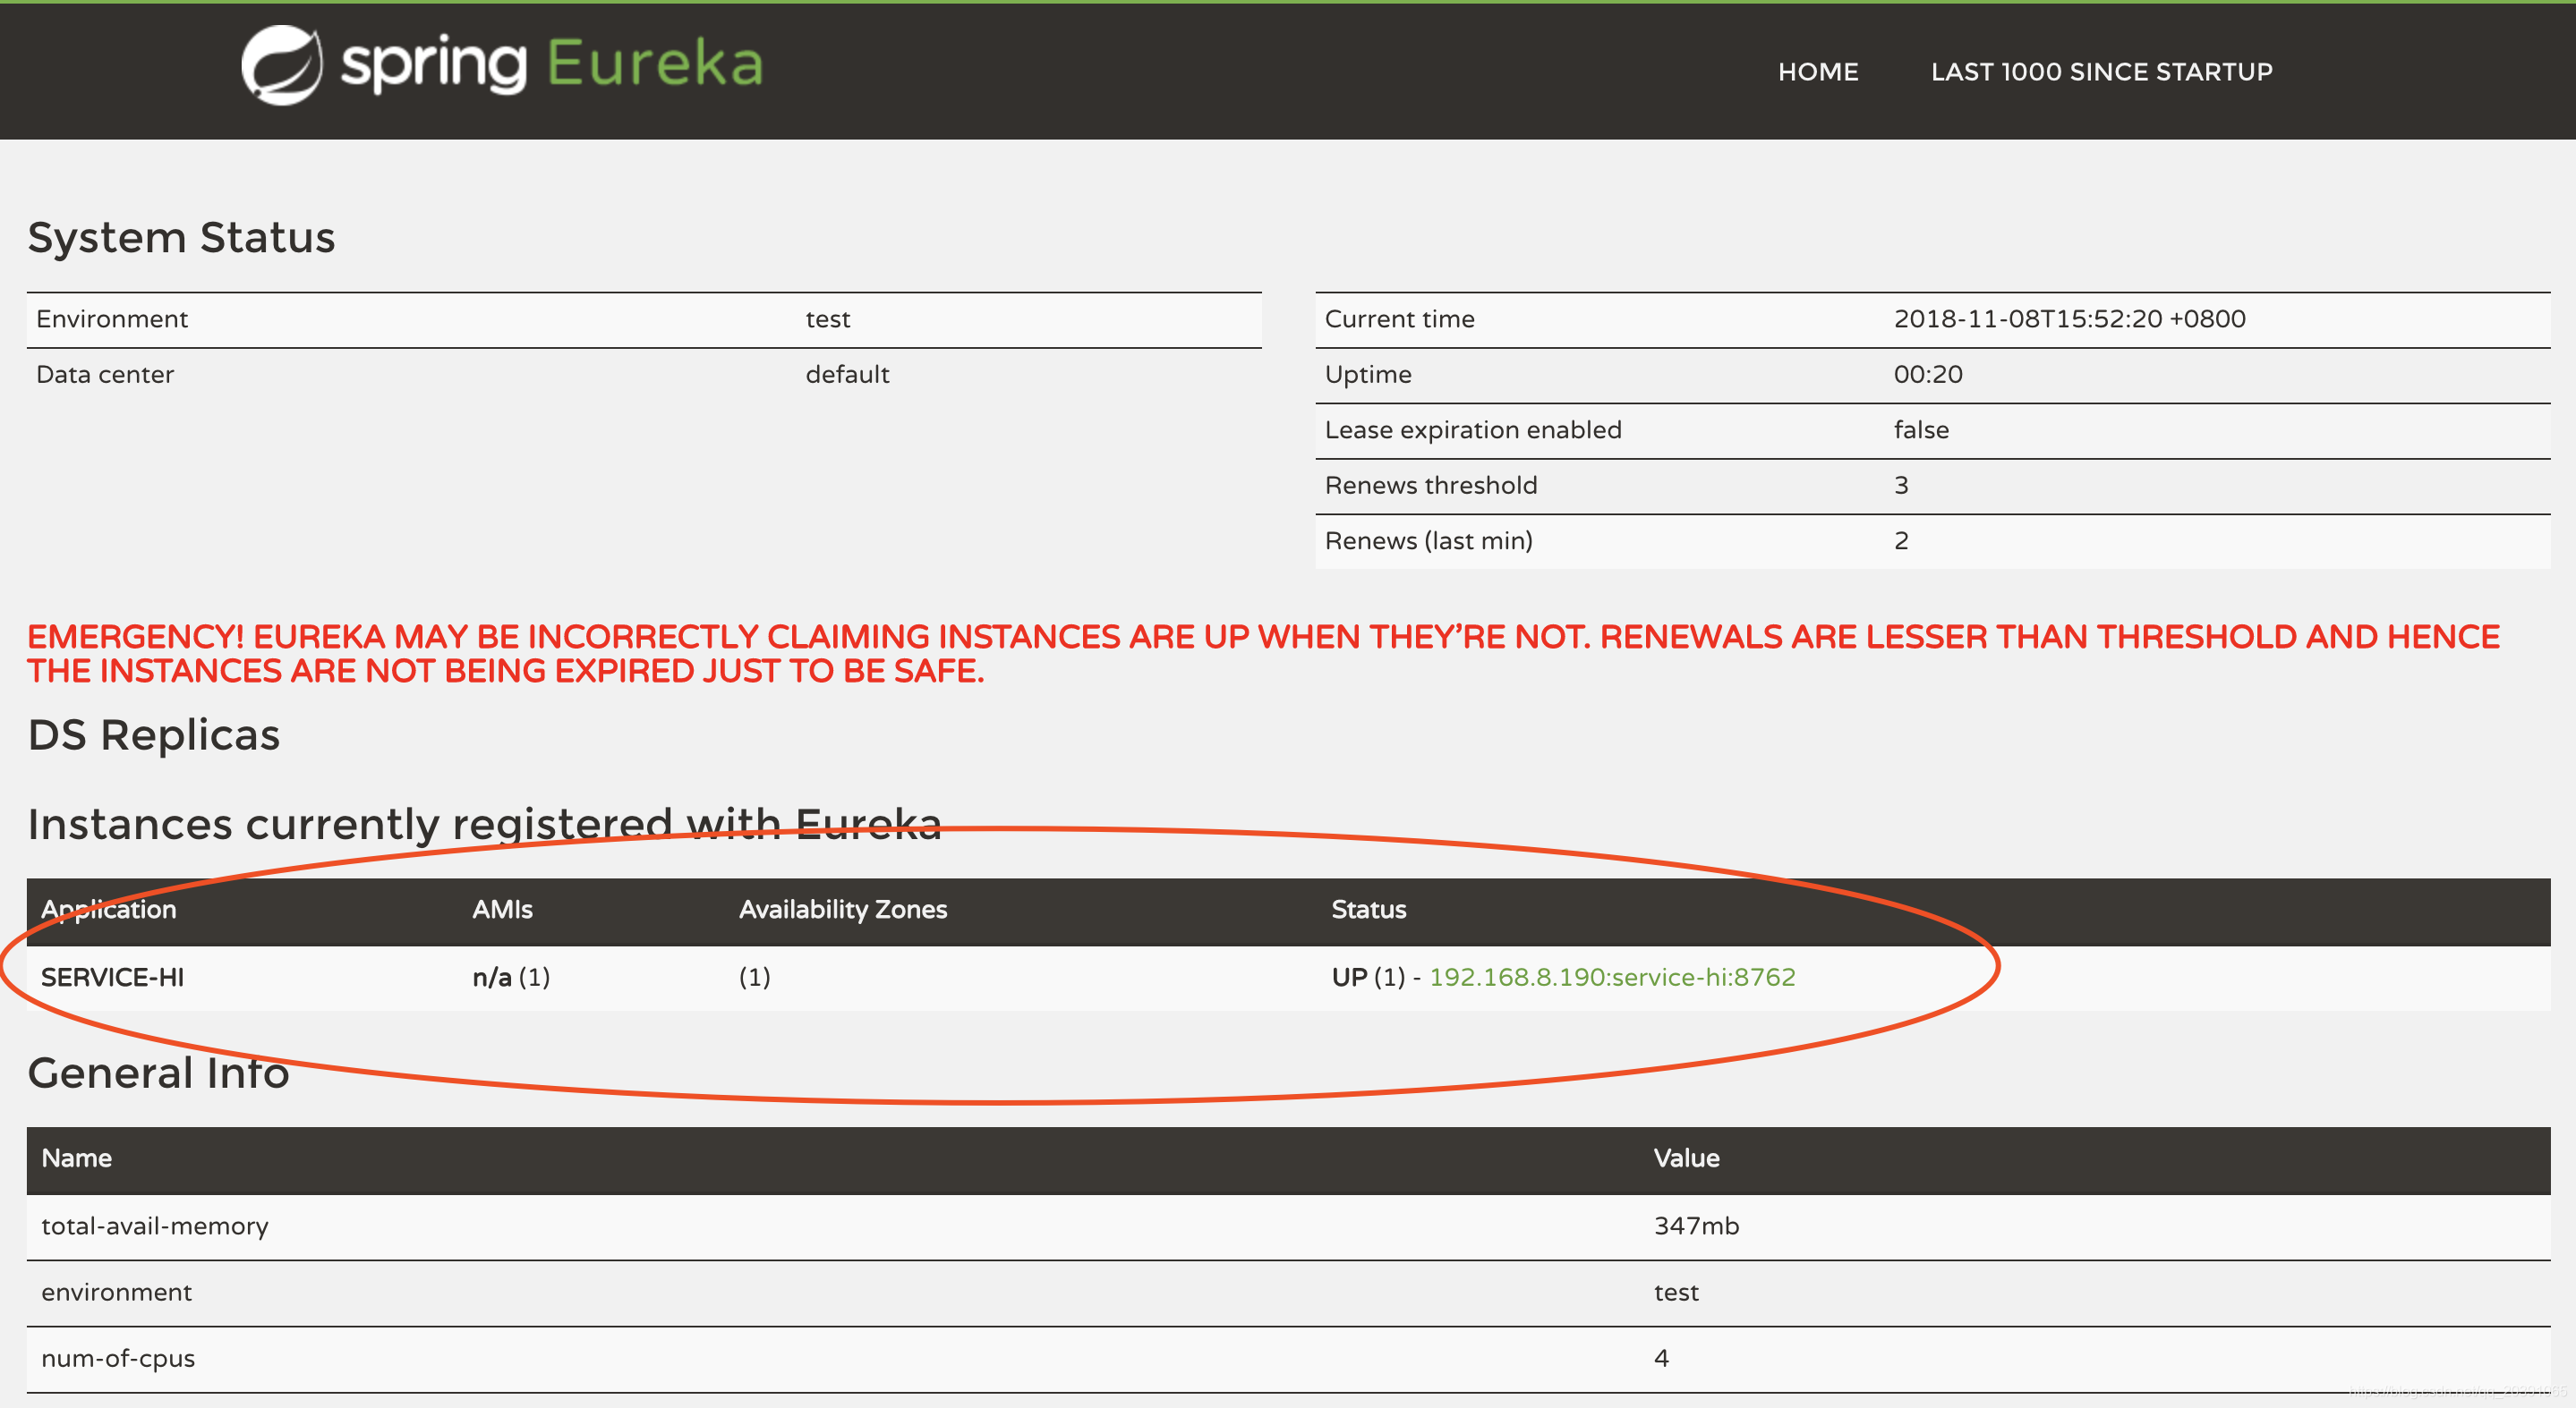The image size is (2576, 1408).
Task: Click the Spring leaf logo icon
Action: click(281, 65)
